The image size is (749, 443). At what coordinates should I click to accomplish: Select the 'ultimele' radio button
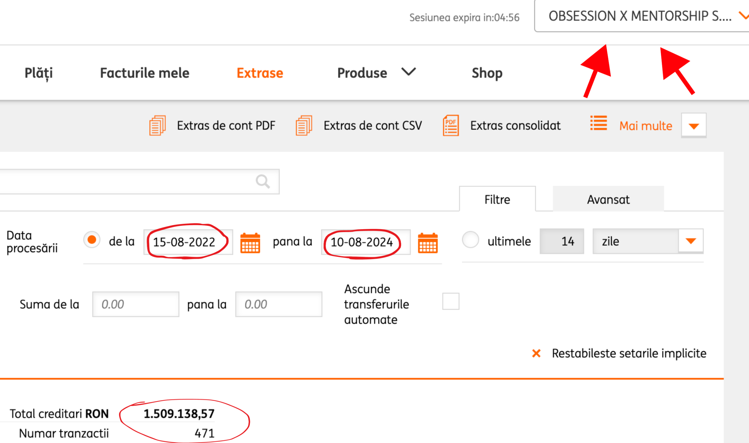coord(470,240)
